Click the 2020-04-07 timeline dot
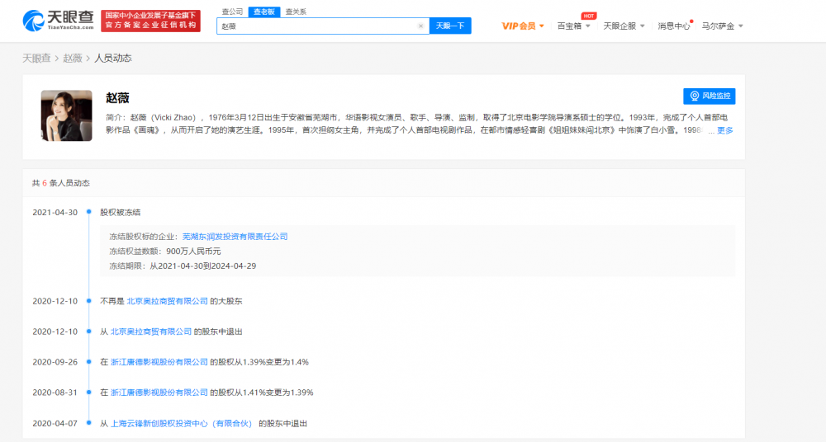Screen dimensions: 826x442 point(89,423)
